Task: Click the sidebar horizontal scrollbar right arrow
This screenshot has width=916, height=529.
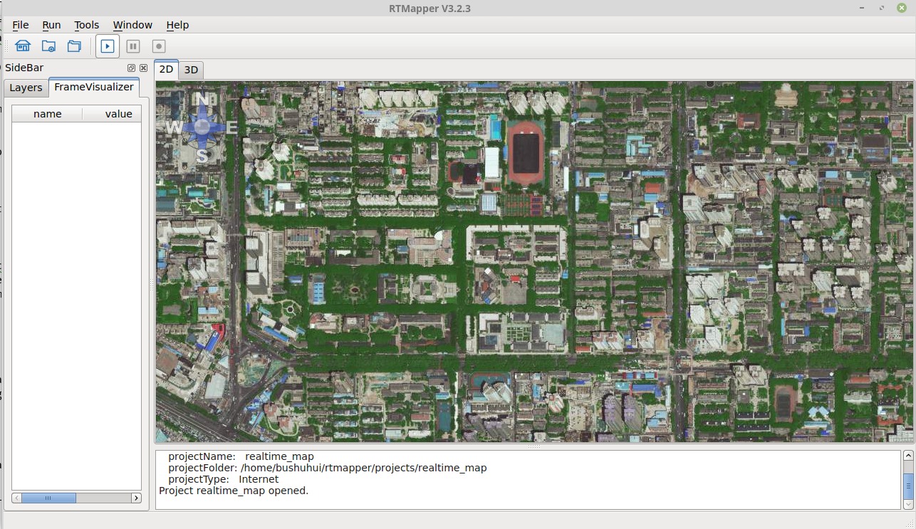Action: [x=136, y=498]
